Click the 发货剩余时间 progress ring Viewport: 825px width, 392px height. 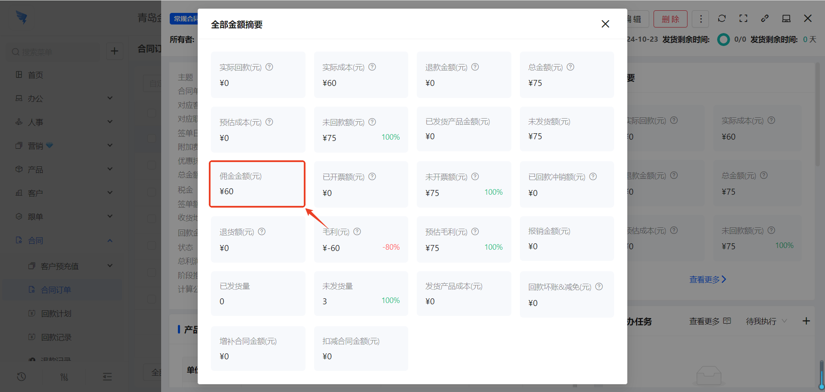(x=724, y=40)
